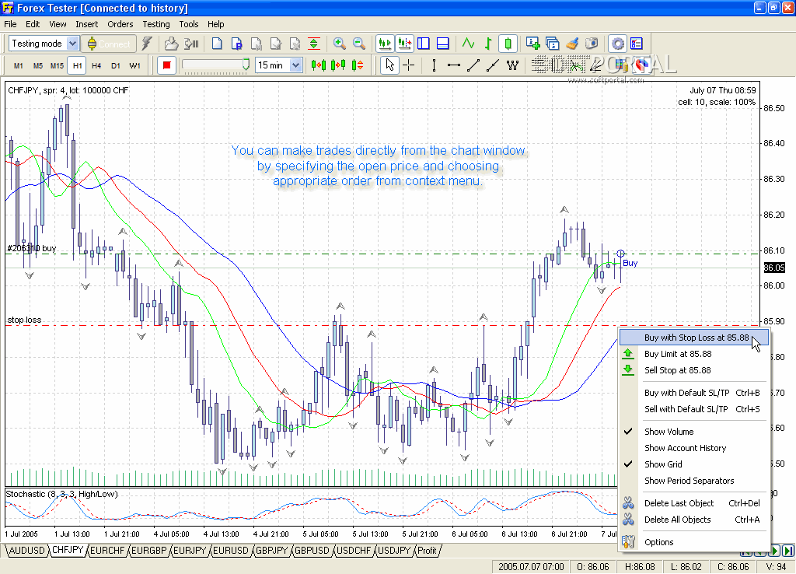Viewport: 796px width, 574px height.
Task: Switch to line chart display
Action: [x=468, y=44]
